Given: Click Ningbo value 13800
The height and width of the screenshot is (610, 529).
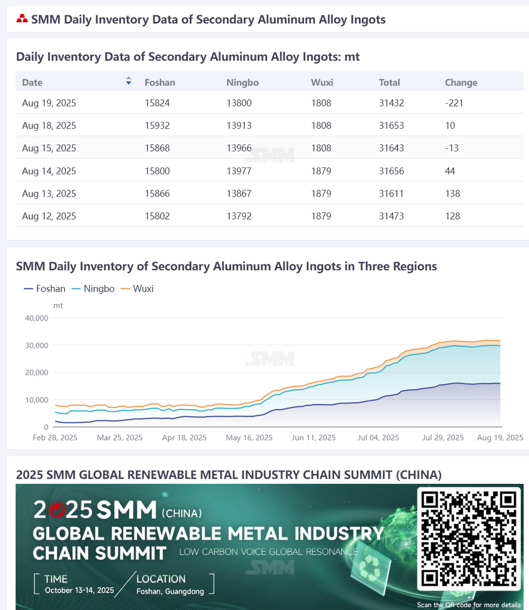Looking at the screenshot, I should tap(239, 103).
